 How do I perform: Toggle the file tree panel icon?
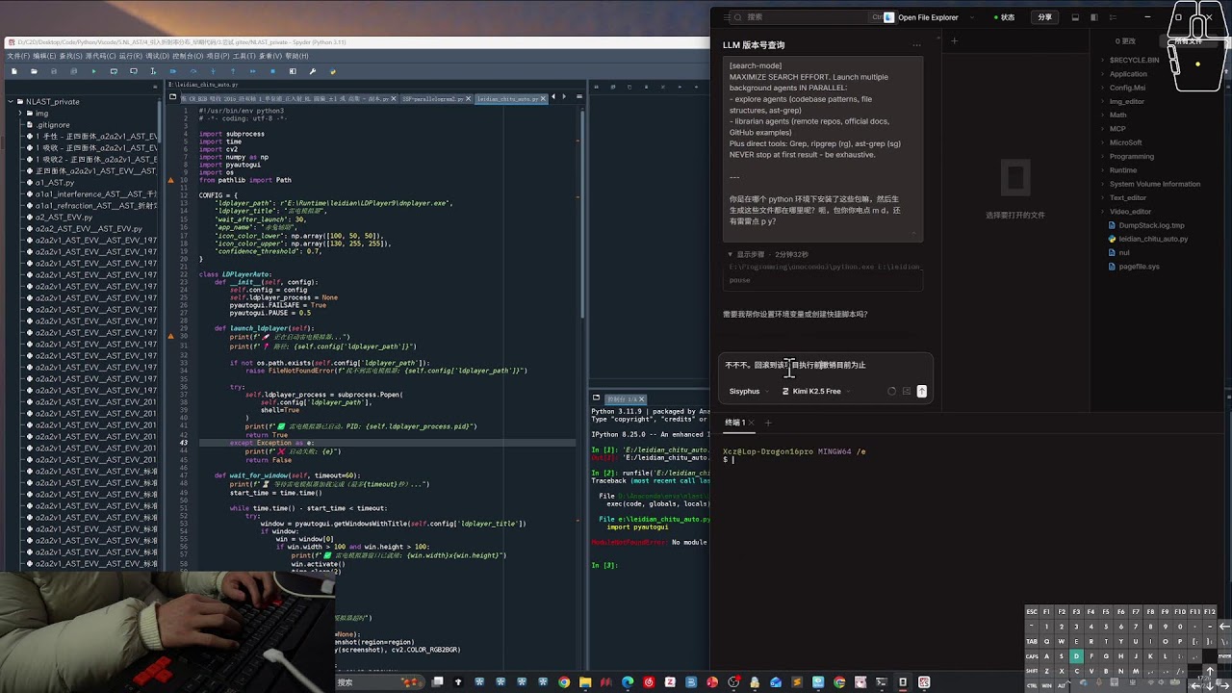coord(1114,17)
